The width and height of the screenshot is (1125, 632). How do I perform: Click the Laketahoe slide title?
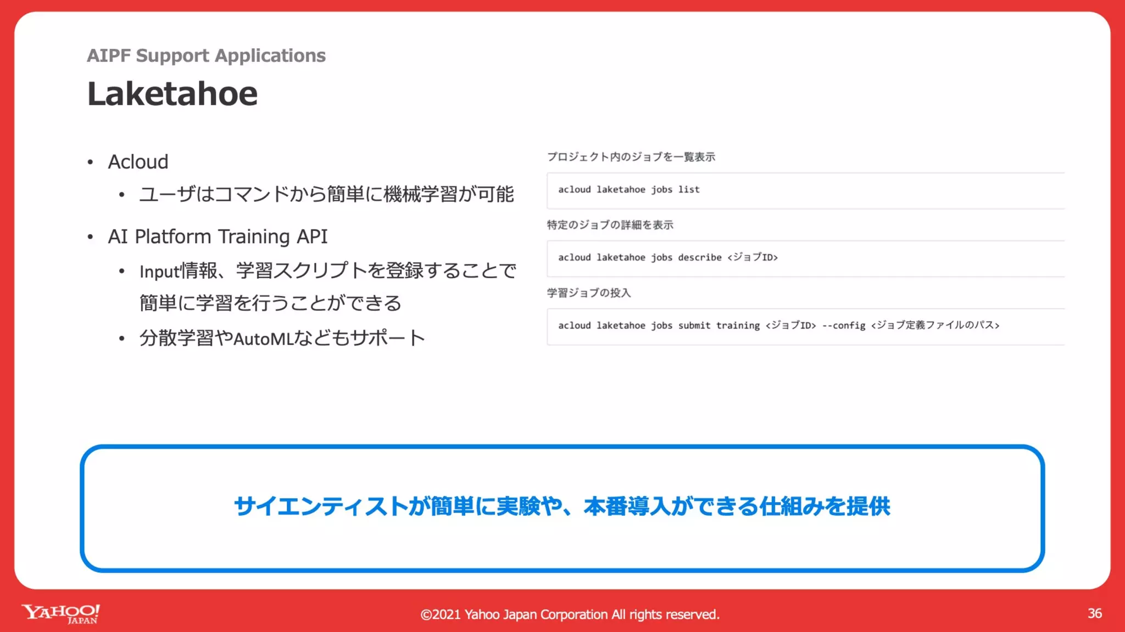(172, 94)
